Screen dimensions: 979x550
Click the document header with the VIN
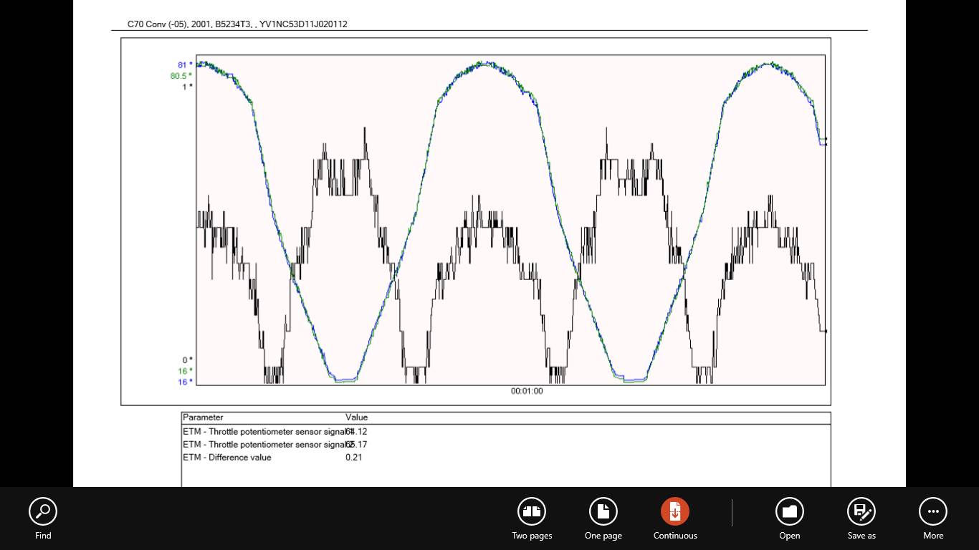[x=237, y=24]
